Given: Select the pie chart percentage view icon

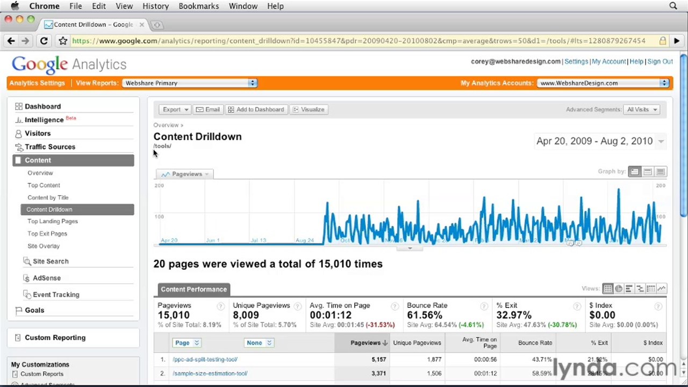Looking at the screenshot, I should coord(619,289).
